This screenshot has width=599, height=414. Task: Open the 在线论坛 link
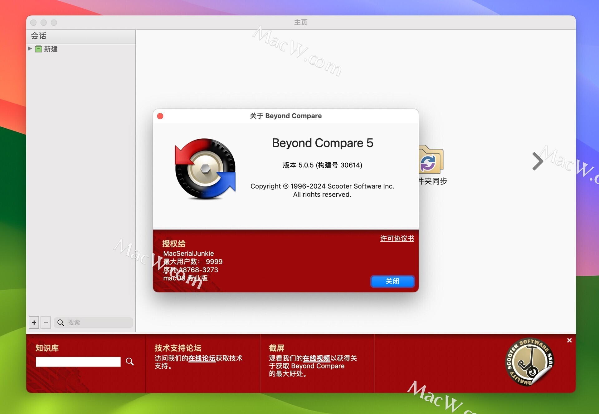tap(202, 358)
